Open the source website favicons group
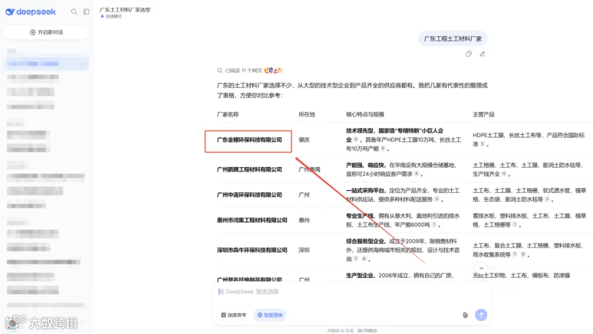 tap(273, 70)
